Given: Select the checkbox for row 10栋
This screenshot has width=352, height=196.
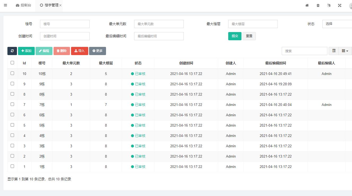Looking at the screenshot, I should (x=12, y=73).
